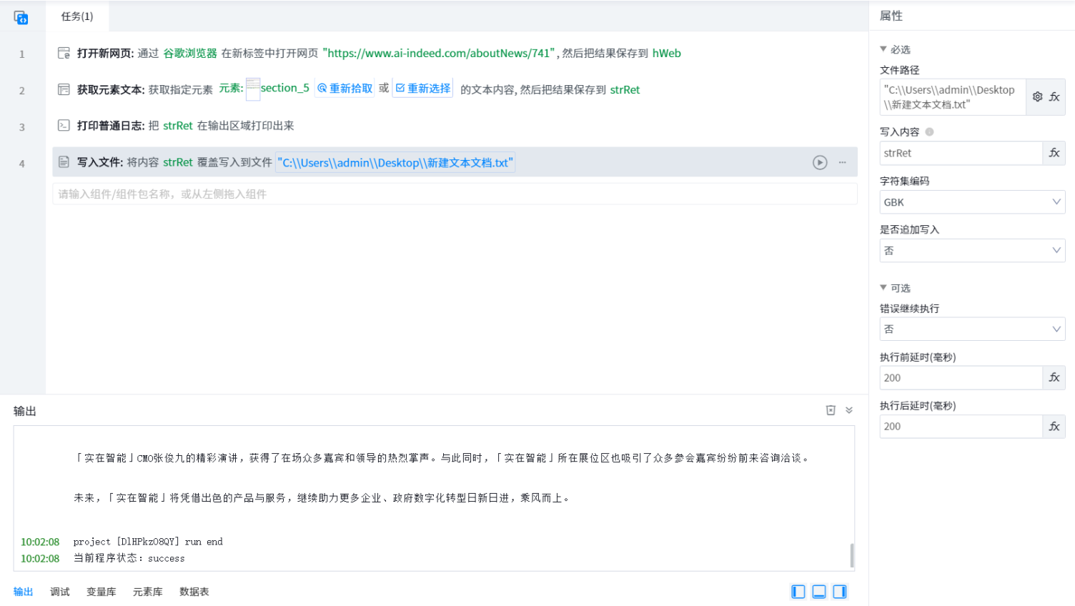Open the 是否追加写入 dropdown
Screen dimensions: 1075x606
pos(972,251)
